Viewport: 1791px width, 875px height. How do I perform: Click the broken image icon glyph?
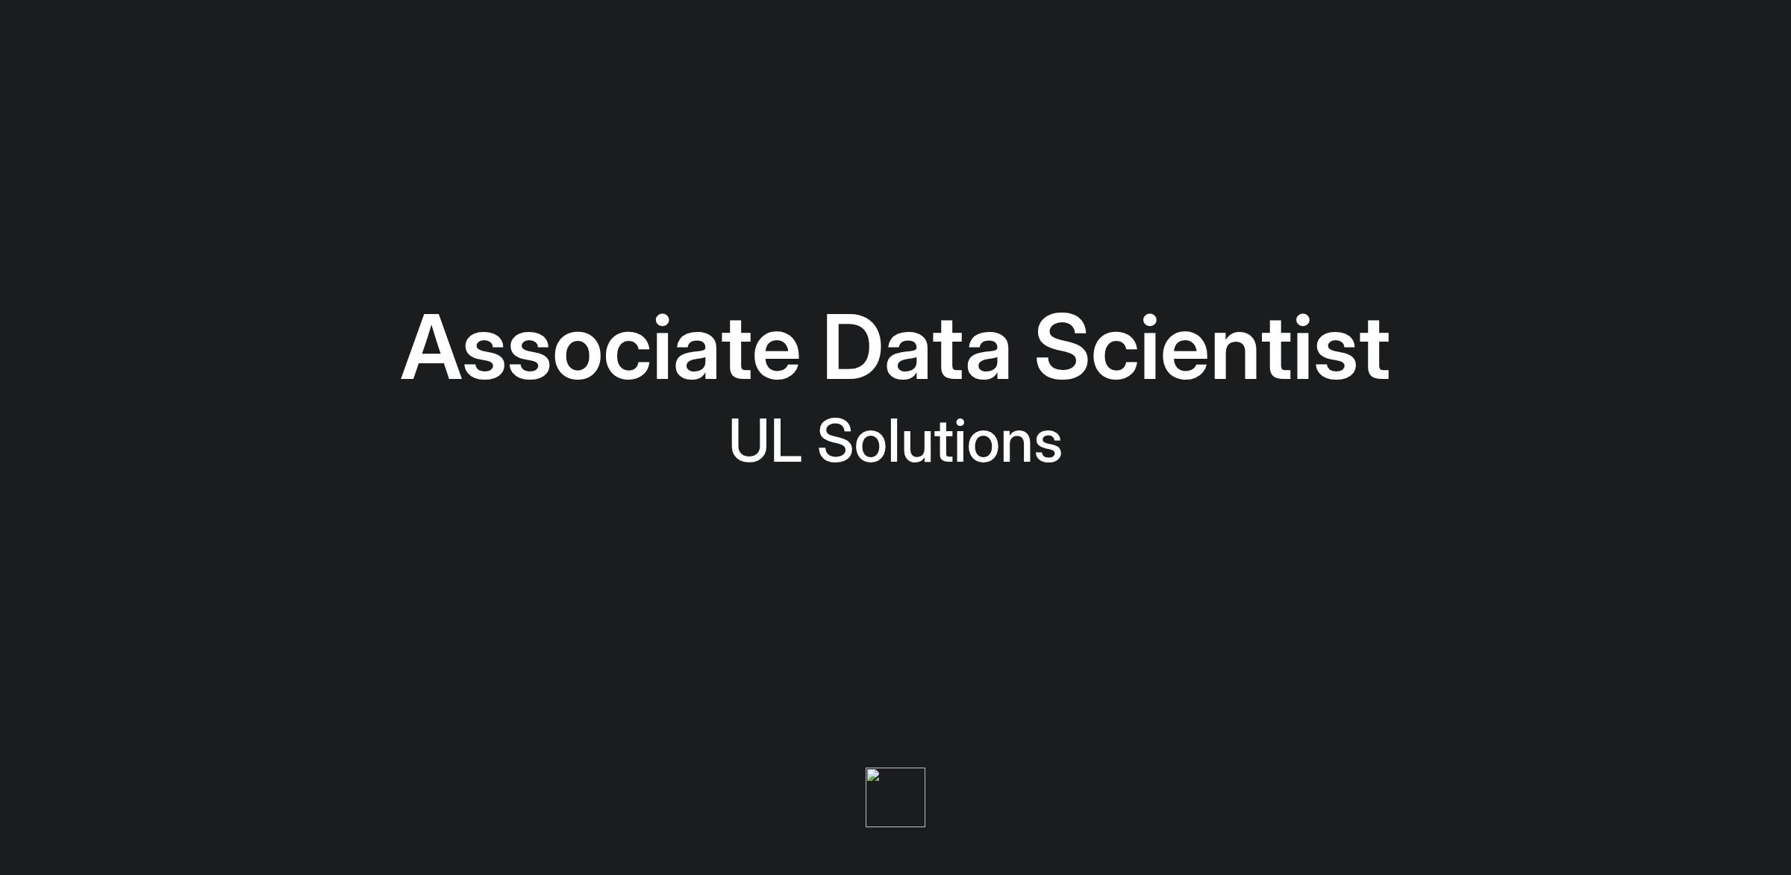pyautogui.click(x=873, y=775)
